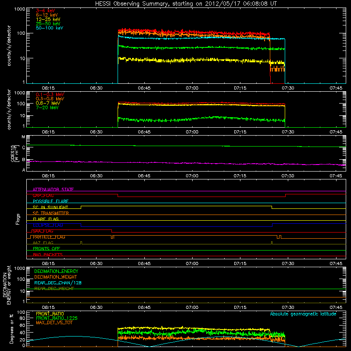Click counts/s/detector axis title of MeV panel
This screenshot has width=351, height=351.
(x=9, y=109)
